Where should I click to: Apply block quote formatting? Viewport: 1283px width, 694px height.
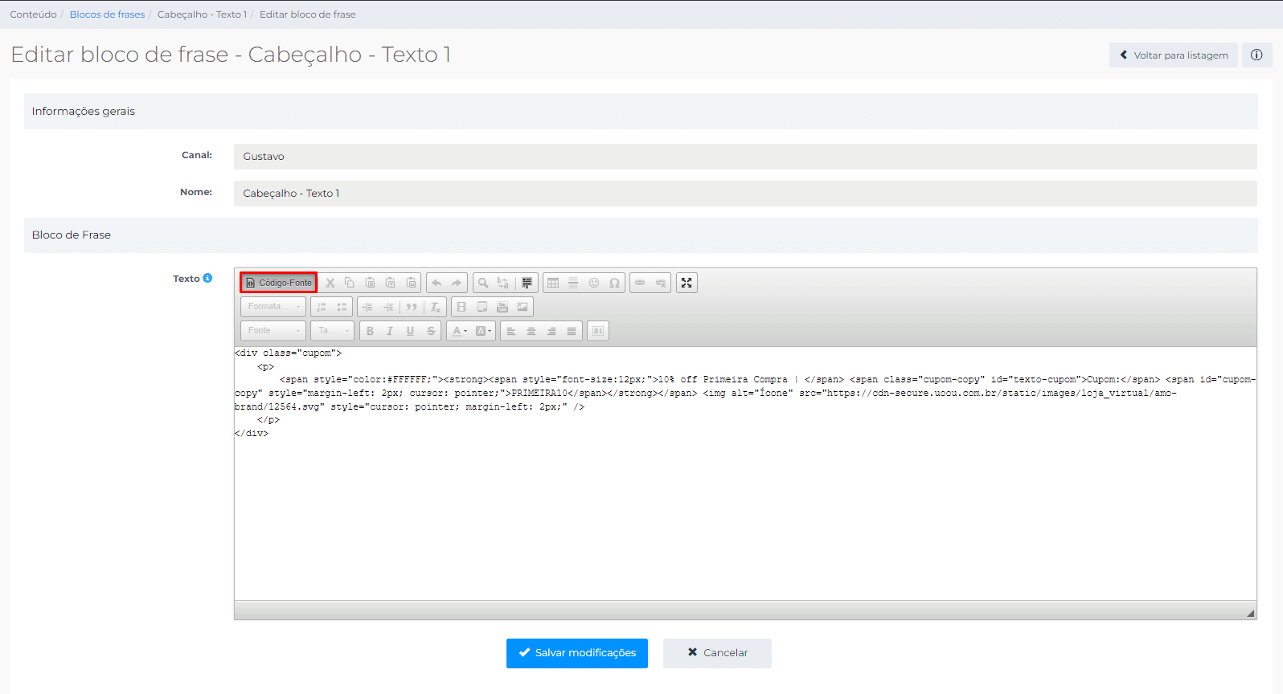(x=412, y=307)
